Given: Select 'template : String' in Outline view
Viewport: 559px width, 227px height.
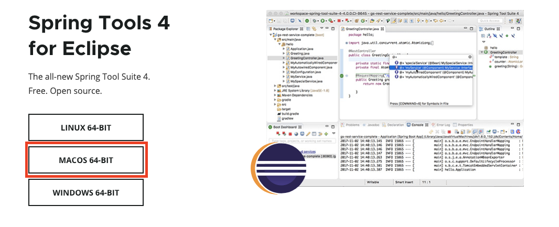Looking at the screenshot, I should (503, 57).
